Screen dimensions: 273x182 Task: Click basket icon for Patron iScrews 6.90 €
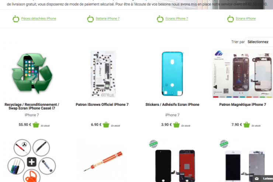pos(106,125)
